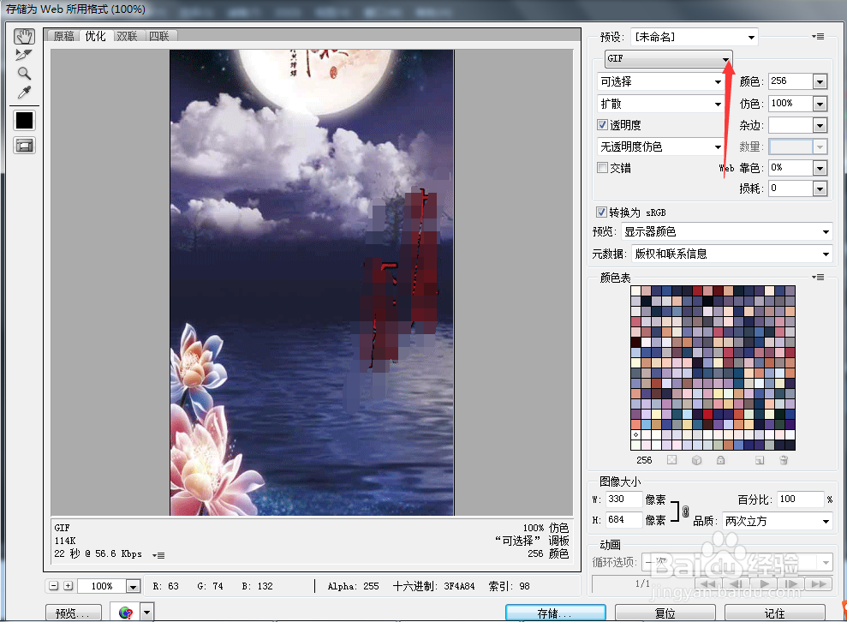
Task: Select the Eyedropper tool
Action: point(24,93)
